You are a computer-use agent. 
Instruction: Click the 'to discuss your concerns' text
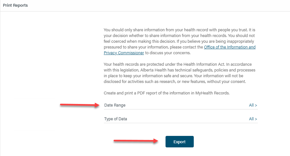[168, 53]
